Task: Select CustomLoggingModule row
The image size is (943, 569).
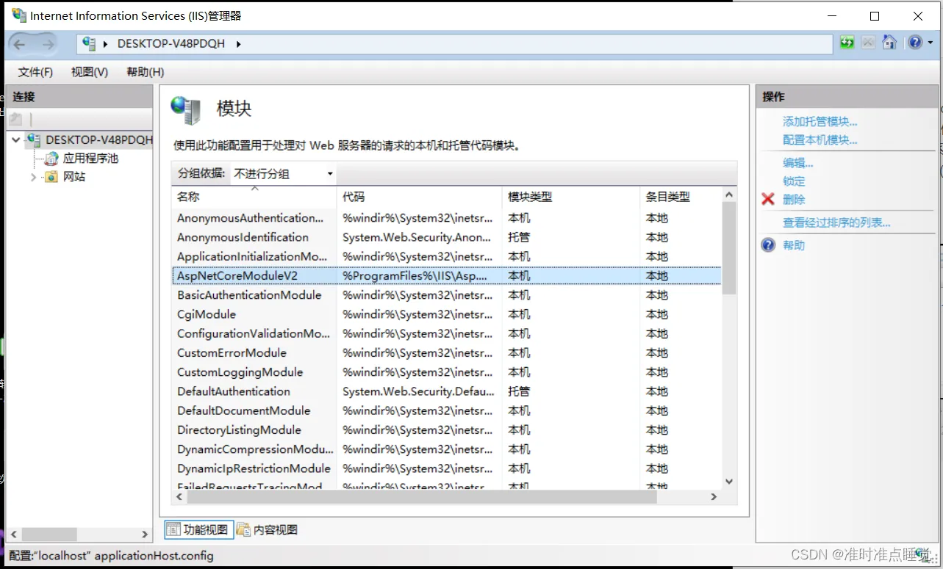Action: click(x=447, y=372)
